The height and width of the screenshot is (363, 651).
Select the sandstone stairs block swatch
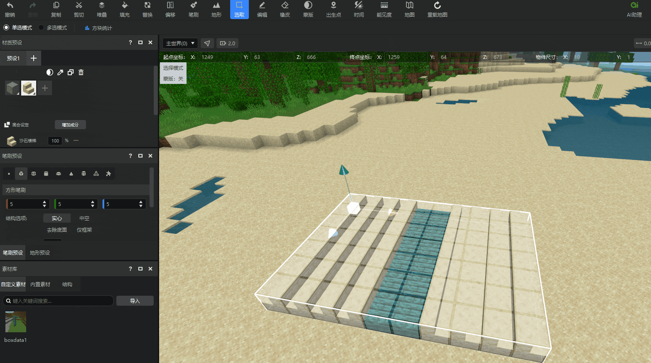coord(29,88)
